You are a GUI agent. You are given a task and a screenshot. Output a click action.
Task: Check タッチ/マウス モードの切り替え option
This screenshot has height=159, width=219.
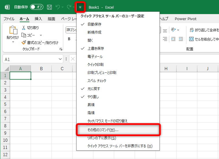[118, 121]
